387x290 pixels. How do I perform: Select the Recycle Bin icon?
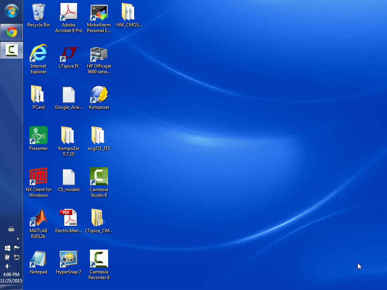point(39,13)
